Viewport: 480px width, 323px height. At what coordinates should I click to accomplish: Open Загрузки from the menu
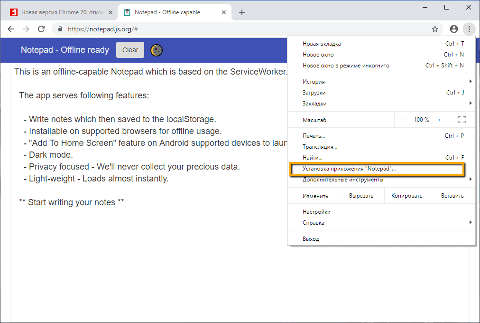point(381,93)
